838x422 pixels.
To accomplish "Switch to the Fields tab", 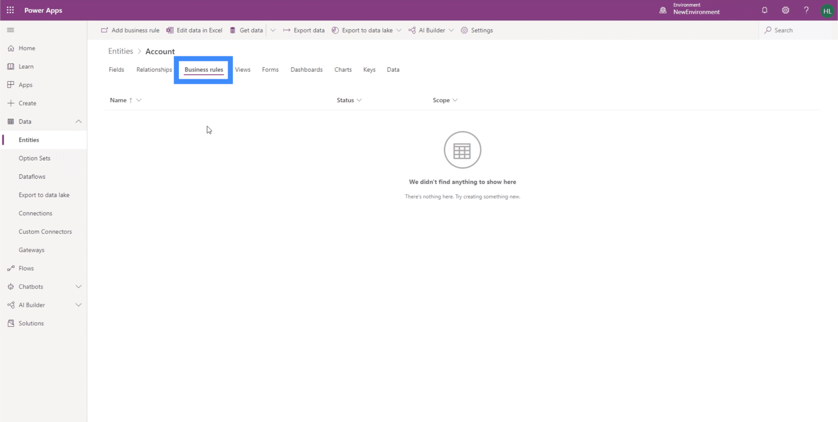I will [x=117, y=70].
